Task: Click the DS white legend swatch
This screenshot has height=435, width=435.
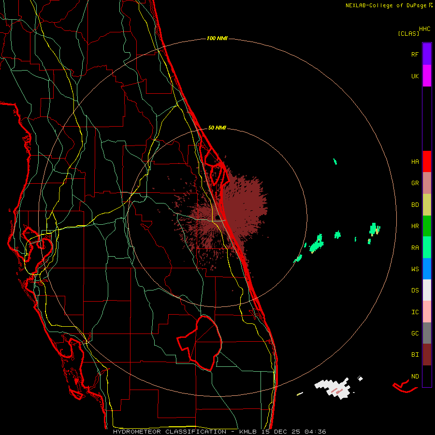Action: (427, 290)
